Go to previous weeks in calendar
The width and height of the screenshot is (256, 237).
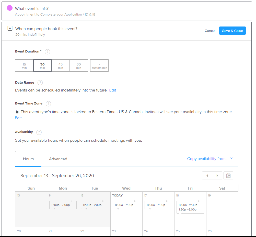point(207,176)
